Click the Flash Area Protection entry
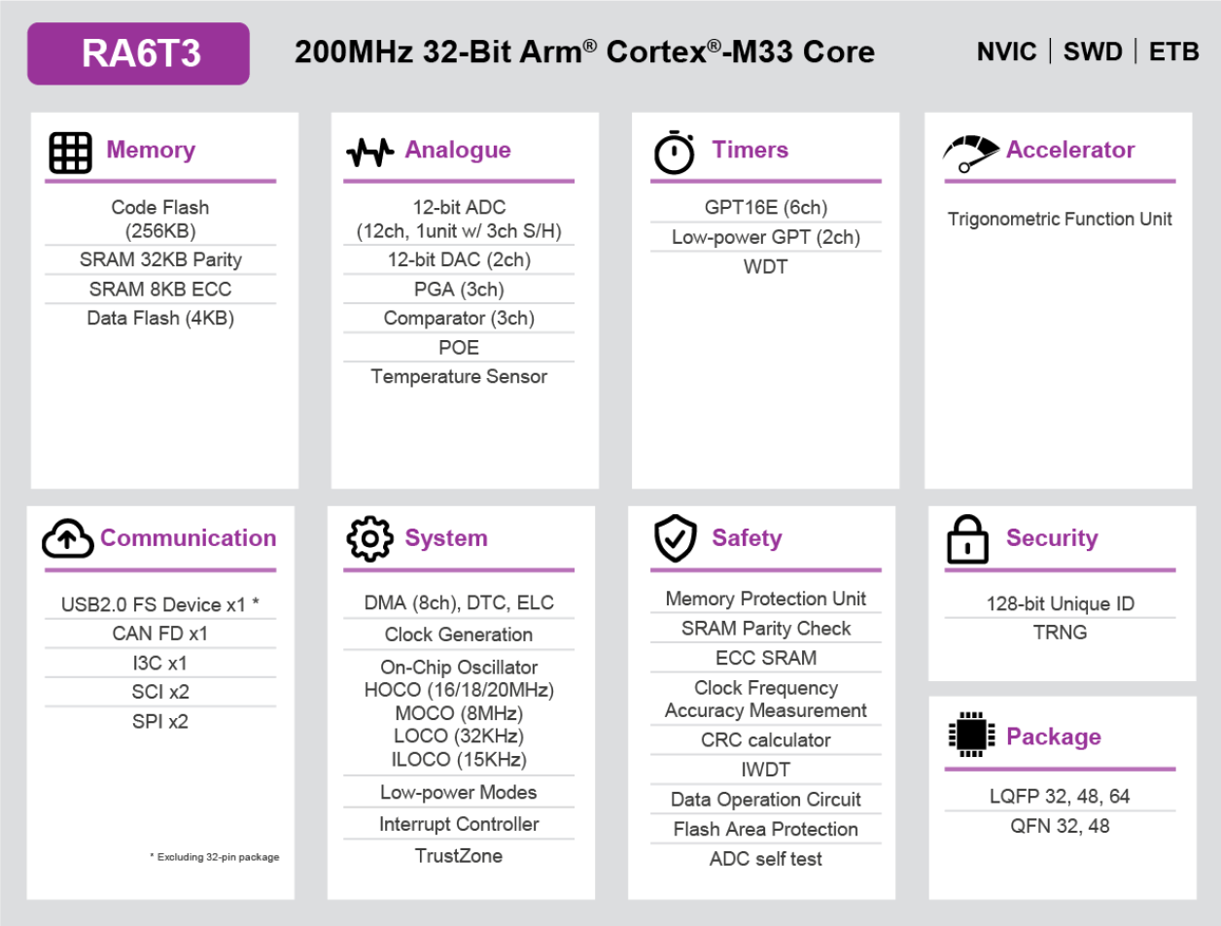The height and width of the screenshot is (926, 1221). point(766,829)
